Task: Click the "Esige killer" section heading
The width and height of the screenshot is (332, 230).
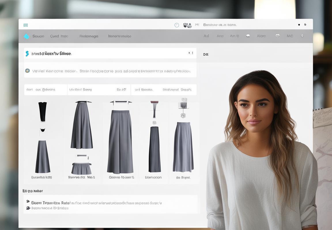Action: click(33, 191)
